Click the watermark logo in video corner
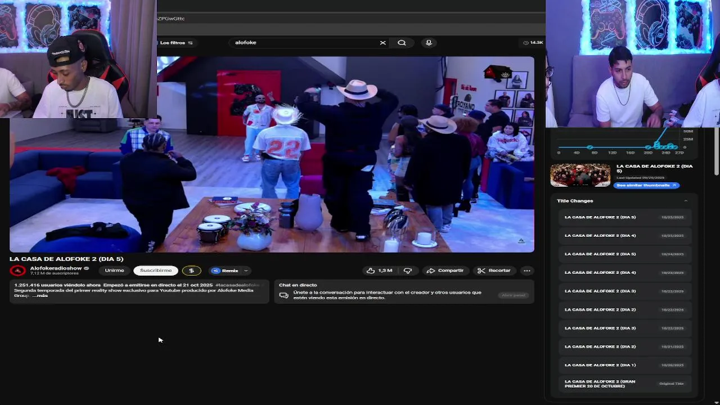Image resolution: width=720 pixels, height=405 pixels. (521, 241)
